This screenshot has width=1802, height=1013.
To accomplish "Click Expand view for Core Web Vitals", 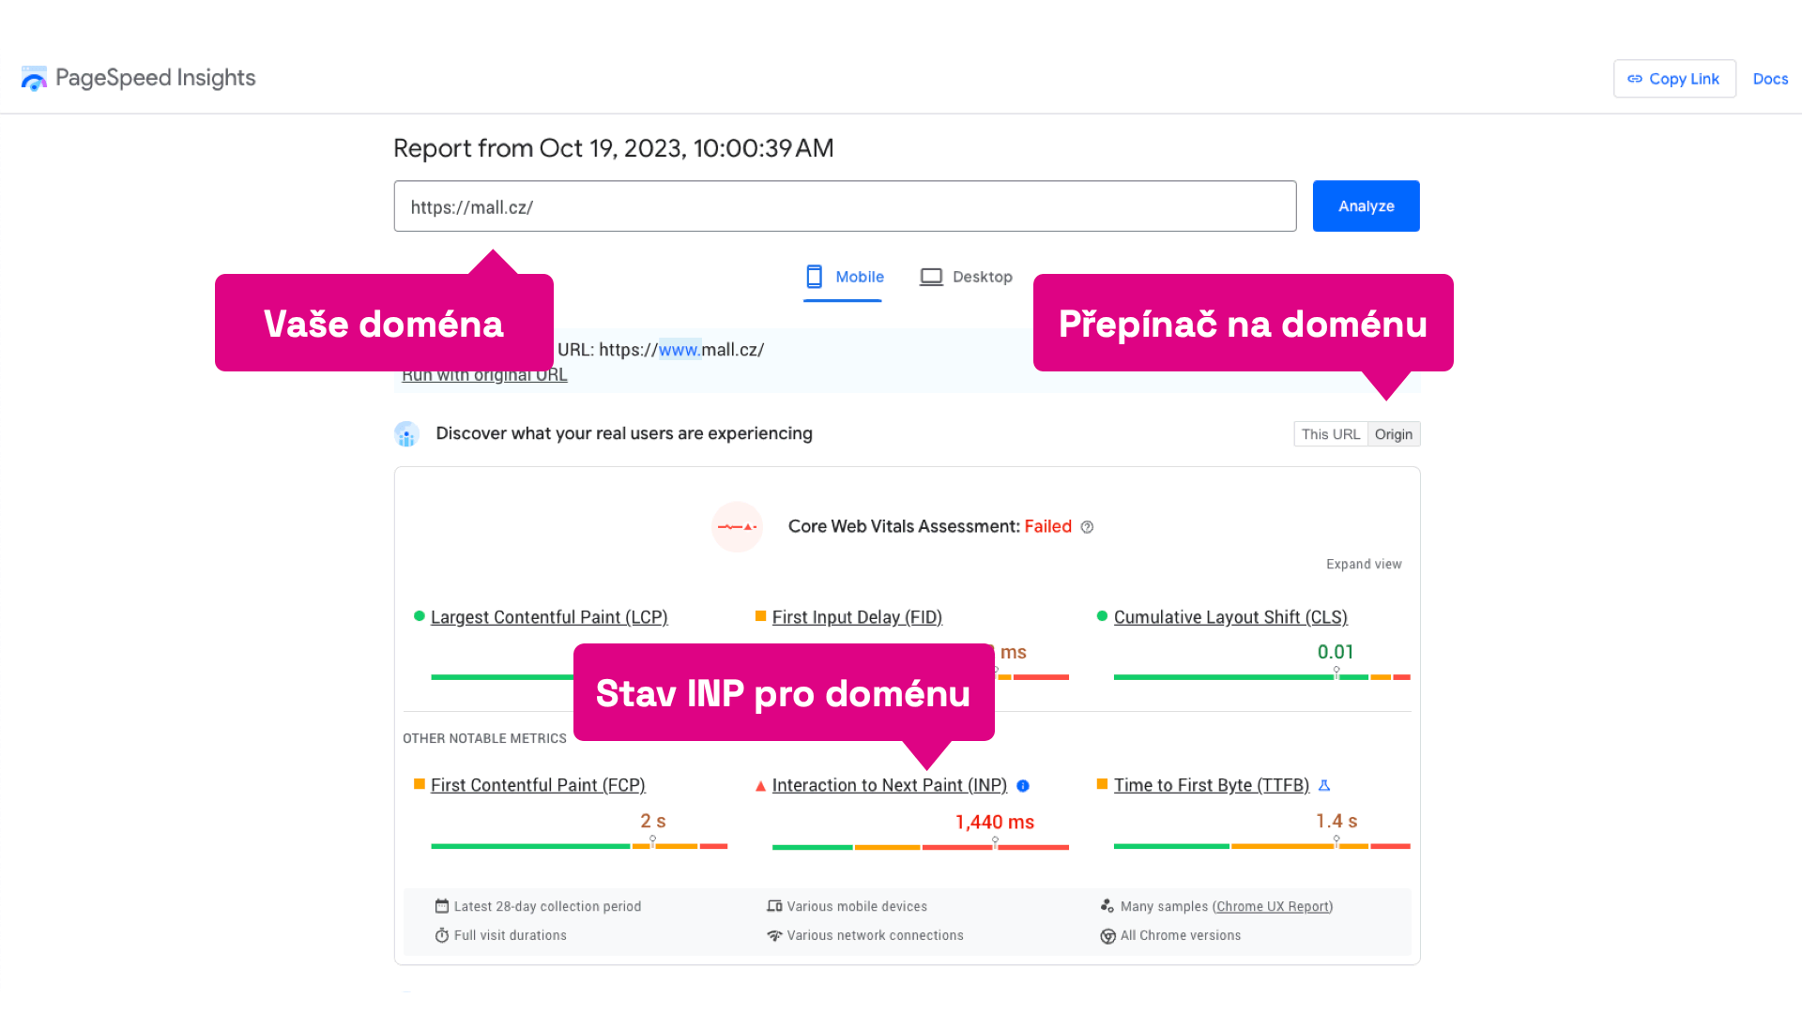I will pos(1363,564).
